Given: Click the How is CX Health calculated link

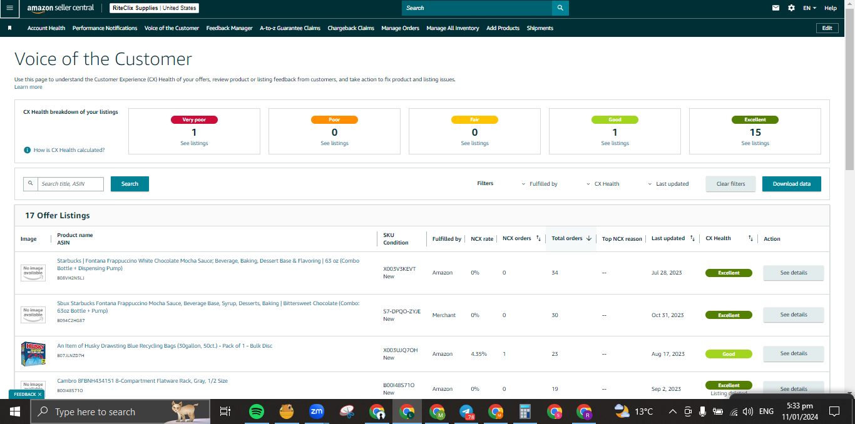Looking at the screenshot, I should 69,150.
